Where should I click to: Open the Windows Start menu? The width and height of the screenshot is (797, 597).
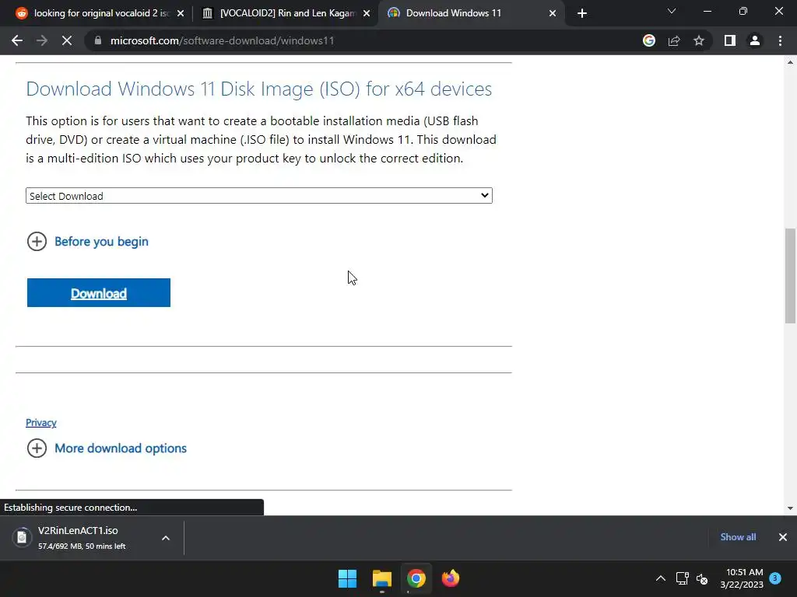coord(348,578)
